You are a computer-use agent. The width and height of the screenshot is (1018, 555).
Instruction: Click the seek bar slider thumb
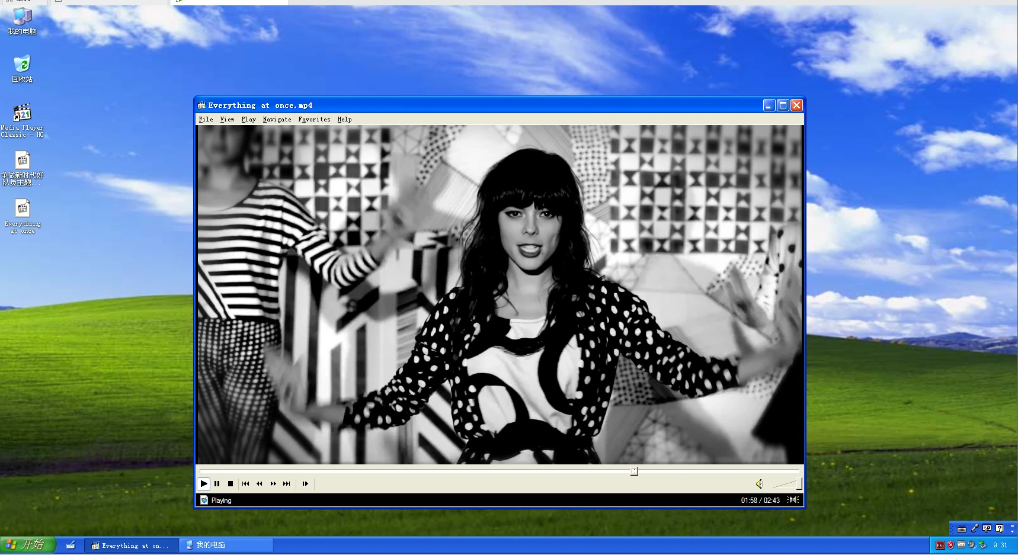(634, 471)
